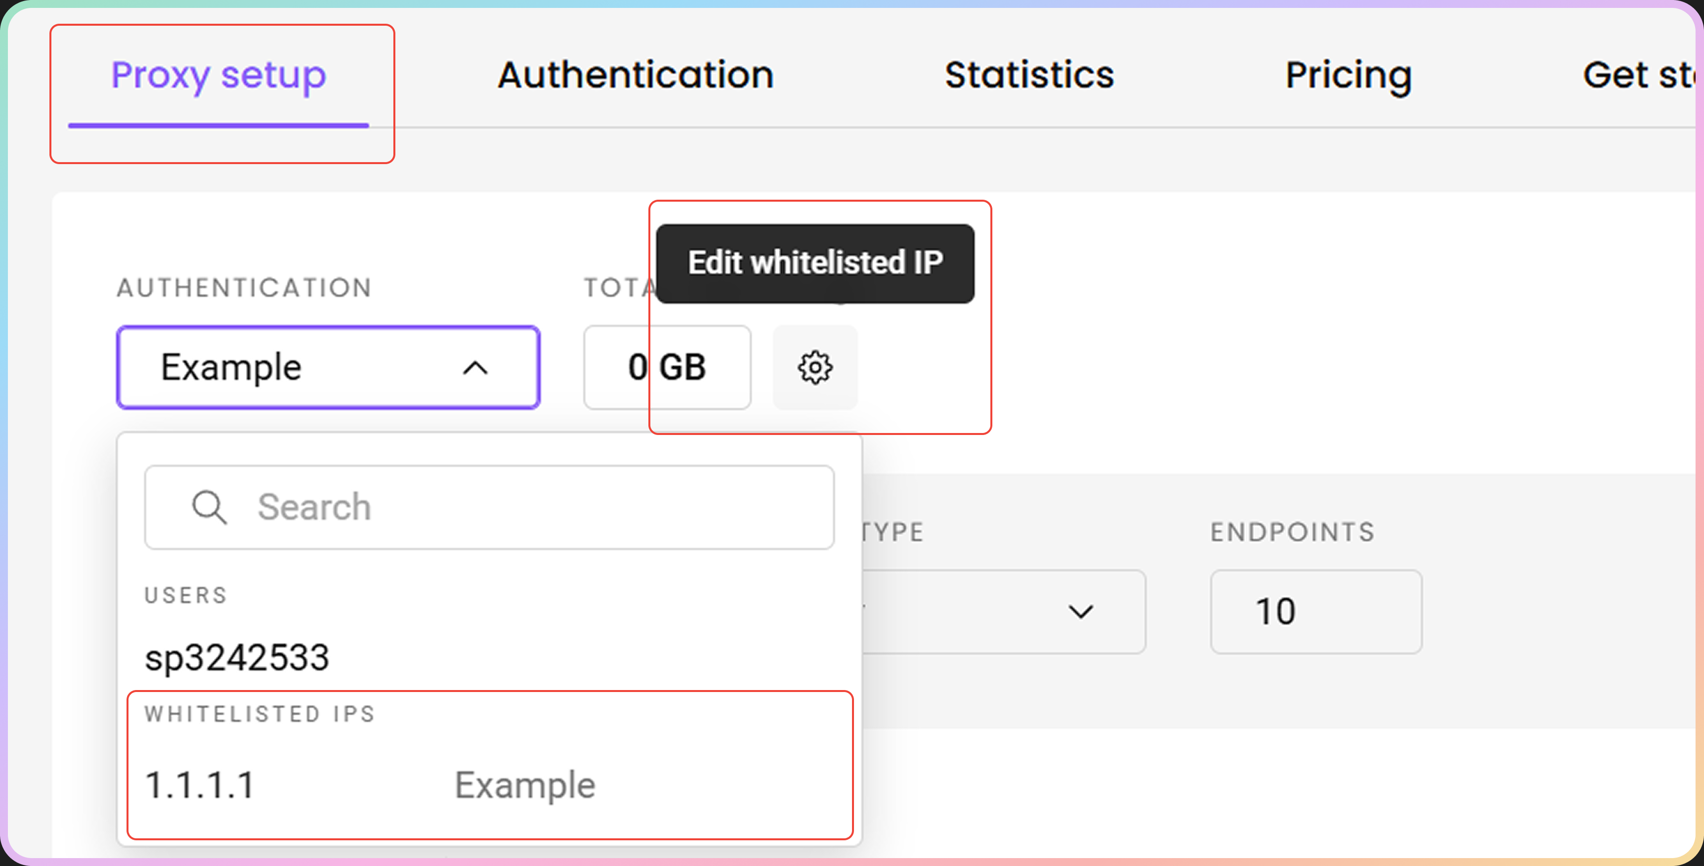The image size is (1704, 866).
Task: Click the gear icon to edit whitelisted IP
Action: (x=815, y=368)
